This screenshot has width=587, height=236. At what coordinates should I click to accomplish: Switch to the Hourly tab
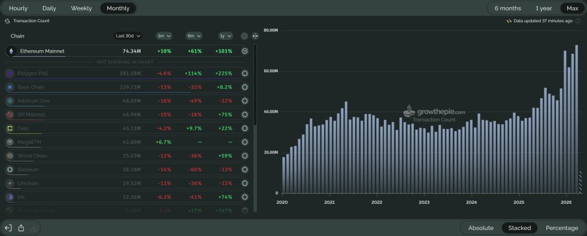point(18,8)
